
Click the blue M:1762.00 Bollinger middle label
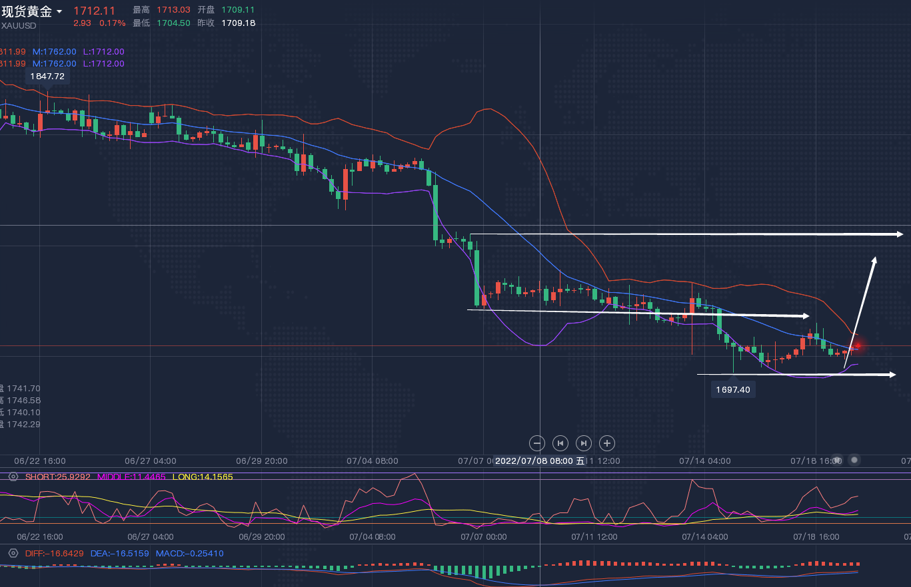pyautogui.click(x=55, y=52)
